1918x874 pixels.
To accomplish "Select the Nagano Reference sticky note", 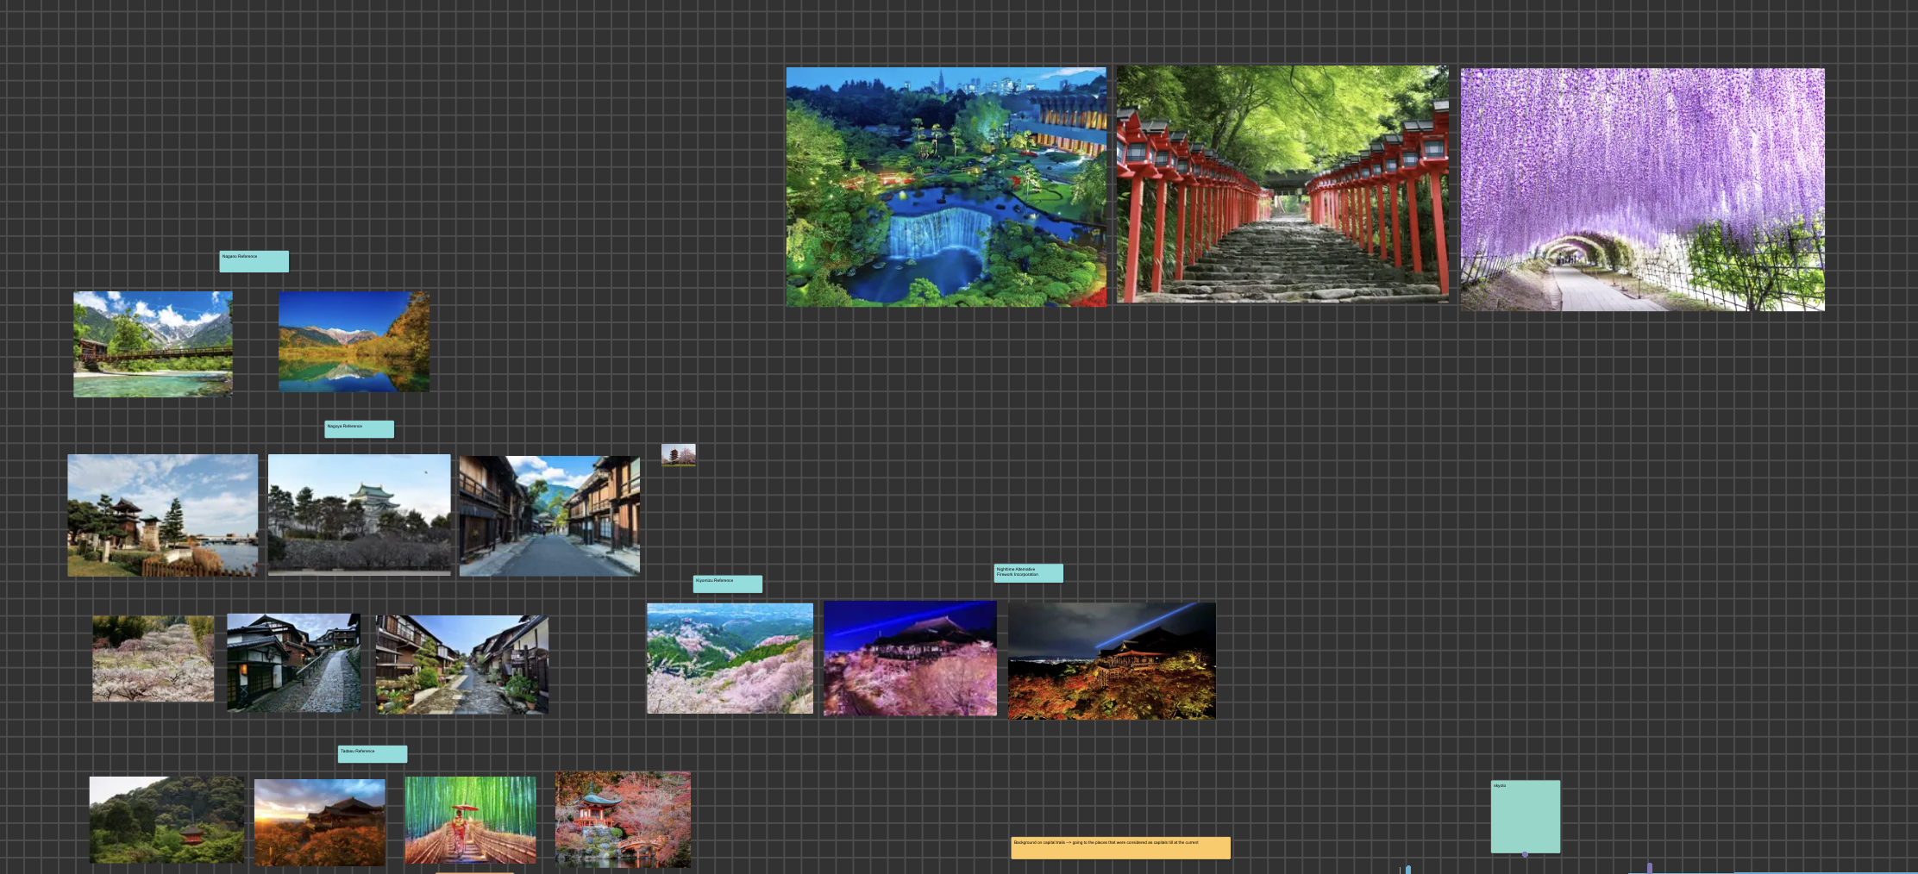I will pos(254,261).
